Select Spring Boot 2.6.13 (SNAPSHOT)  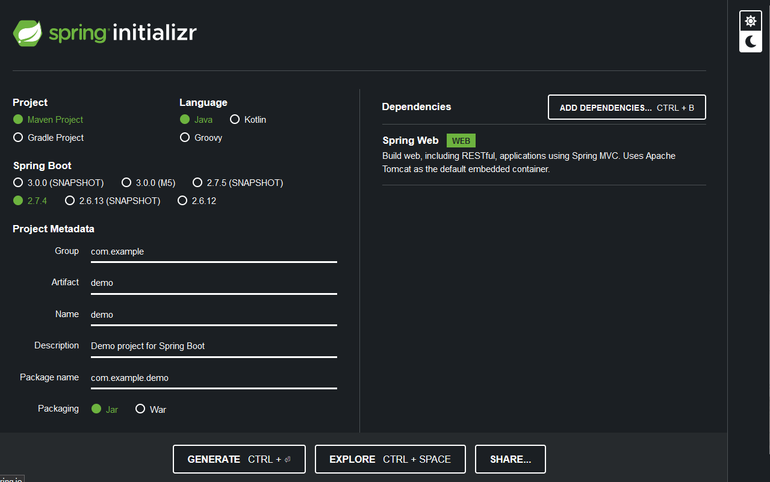[x=113, y=201]
